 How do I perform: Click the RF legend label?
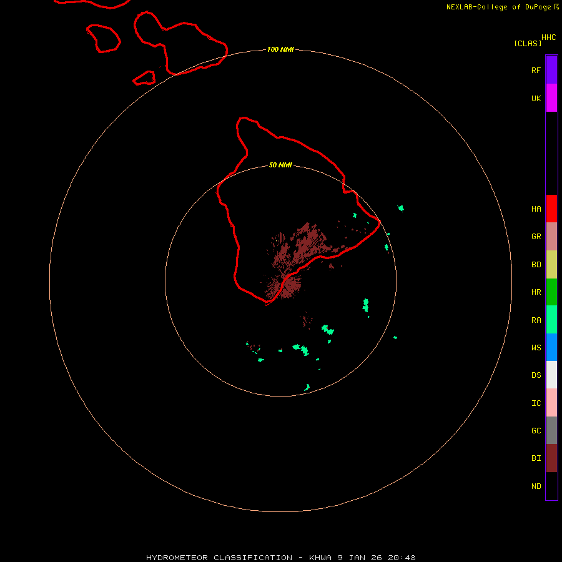pyautogui.click(x=536, y=70)
